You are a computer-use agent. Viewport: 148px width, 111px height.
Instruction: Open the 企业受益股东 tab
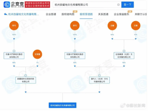click(121, 14)
